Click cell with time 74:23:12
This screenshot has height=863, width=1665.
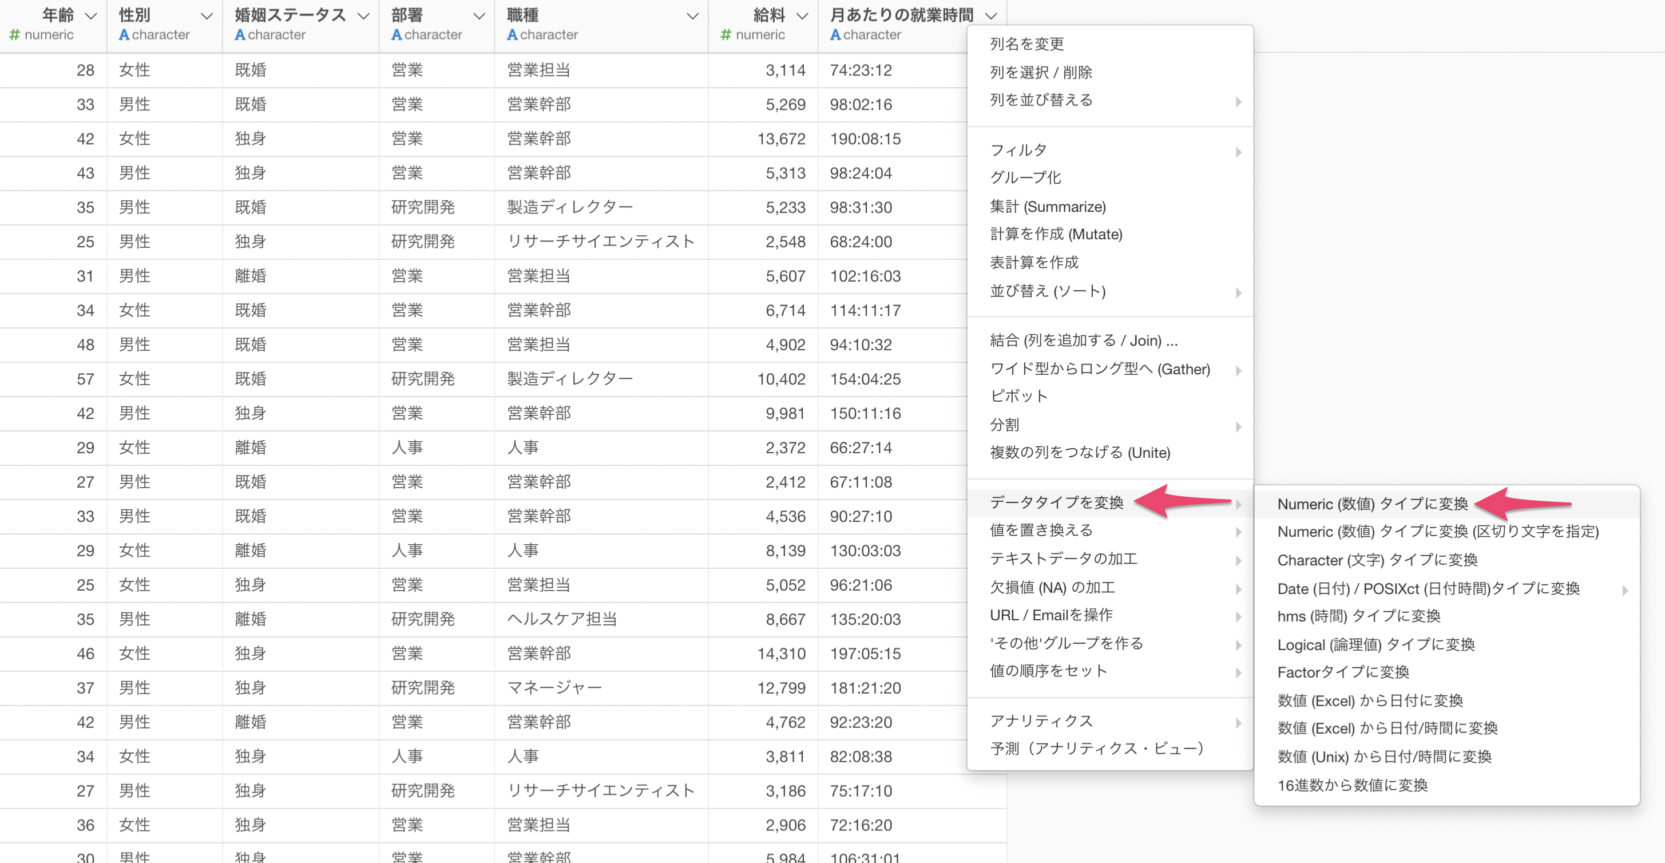(x=893, y=70)
